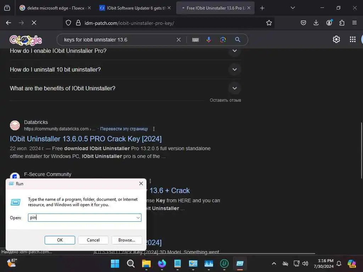The height and width of the screenshot is (272, 363).
Task: Select 'Free IObit Uninstaller 13.6 Pro' tab
Action: coord(215,8)
